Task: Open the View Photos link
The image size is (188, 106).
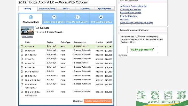Action: click(x=27, y=37)
